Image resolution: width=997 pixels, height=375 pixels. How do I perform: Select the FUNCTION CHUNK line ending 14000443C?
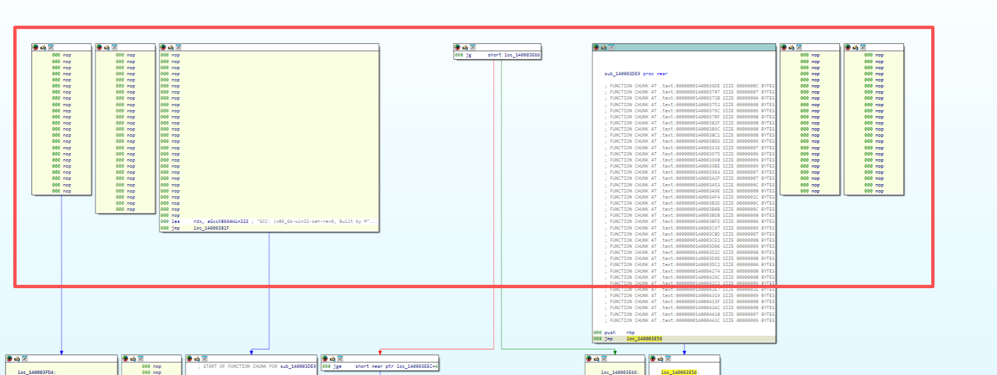690,320
